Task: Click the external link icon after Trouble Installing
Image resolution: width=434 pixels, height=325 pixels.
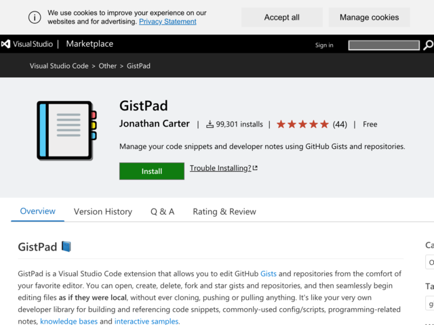Action: pos(255,168)
